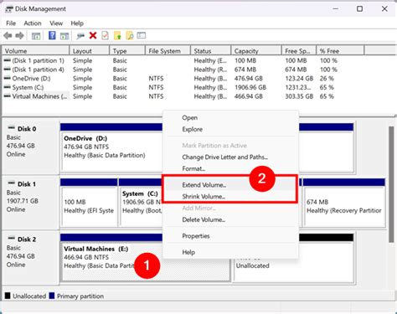Open the View menu
This screenshot has width=397, height=314.
click(x=56, y=23)
